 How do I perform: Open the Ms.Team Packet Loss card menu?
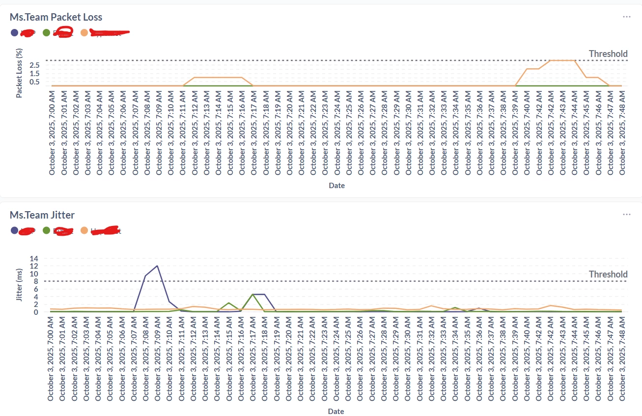pos(626,17)
